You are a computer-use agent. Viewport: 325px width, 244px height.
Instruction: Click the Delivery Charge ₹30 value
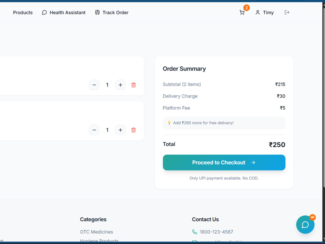coord(281,96)
